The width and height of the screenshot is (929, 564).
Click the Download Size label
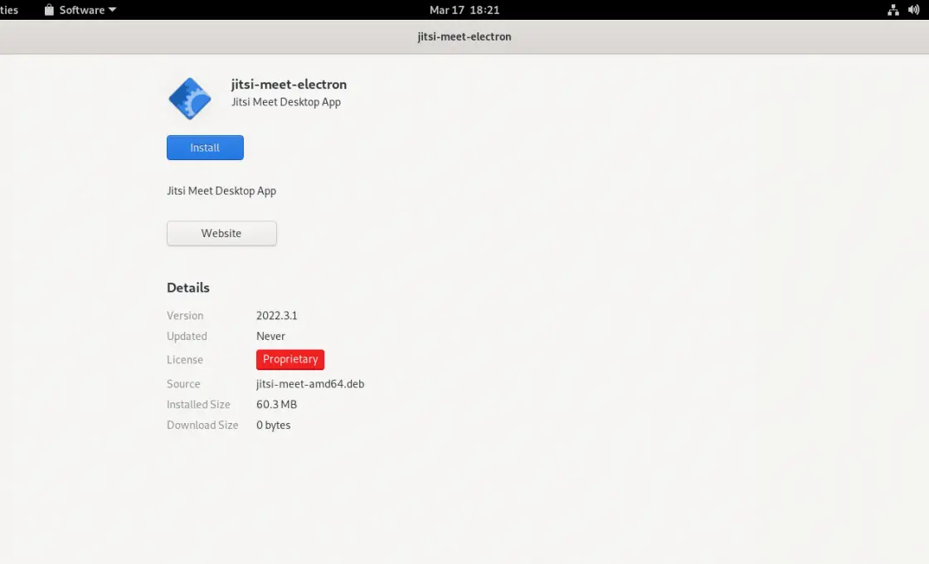(x=202, y=425)
